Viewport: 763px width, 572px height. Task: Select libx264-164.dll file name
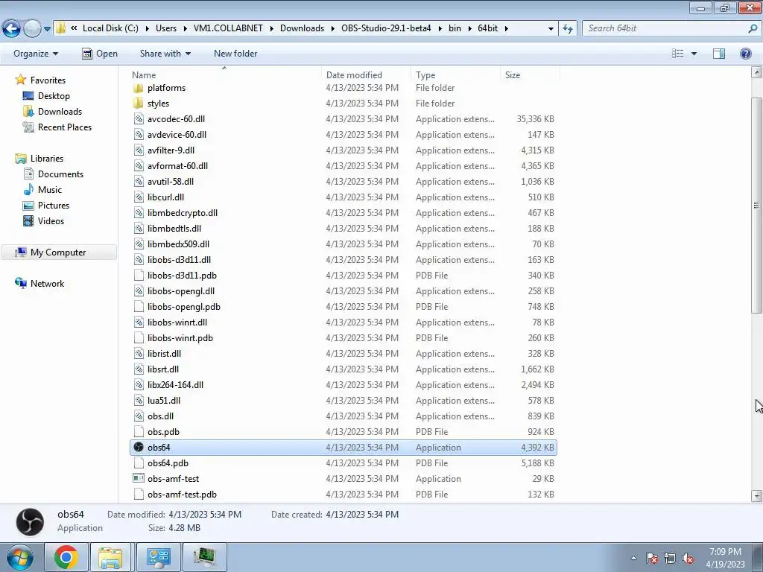[x=175, y=385]
